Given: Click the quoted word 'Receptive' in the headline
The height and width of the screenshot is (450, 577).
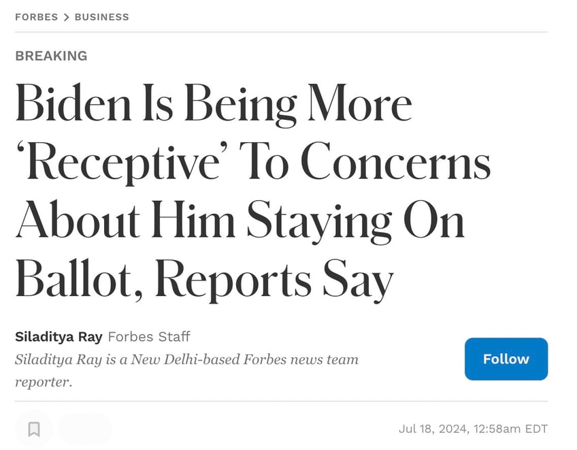Looking at the screenshot, I should [122, 162].
